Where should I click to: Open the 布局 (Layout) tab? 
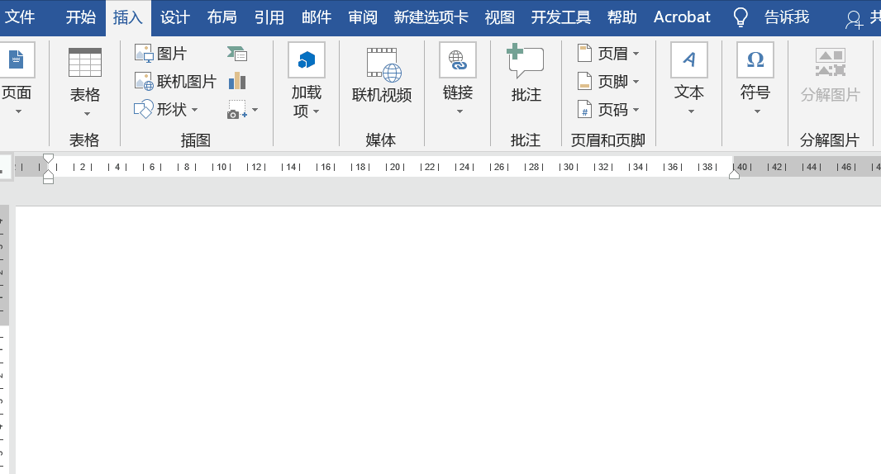[x=222, y=17]
